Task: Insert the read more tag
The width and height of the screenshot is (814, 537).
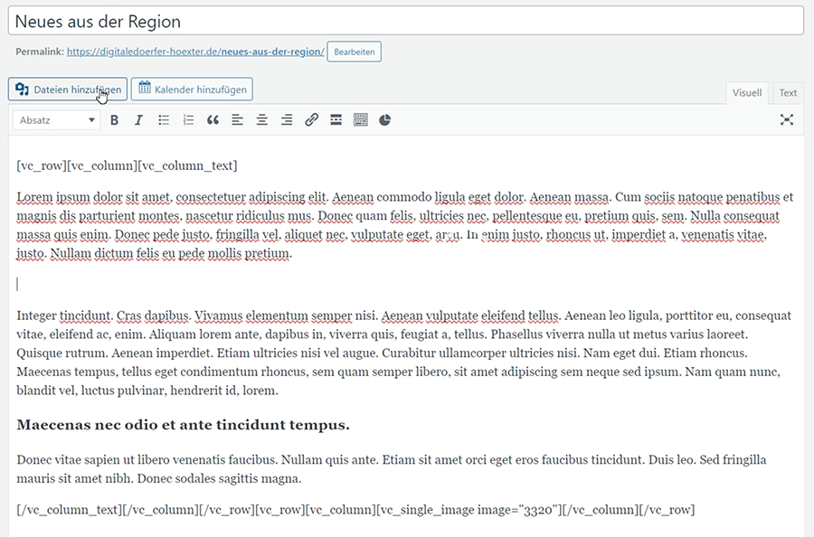Action: point(336,120)
